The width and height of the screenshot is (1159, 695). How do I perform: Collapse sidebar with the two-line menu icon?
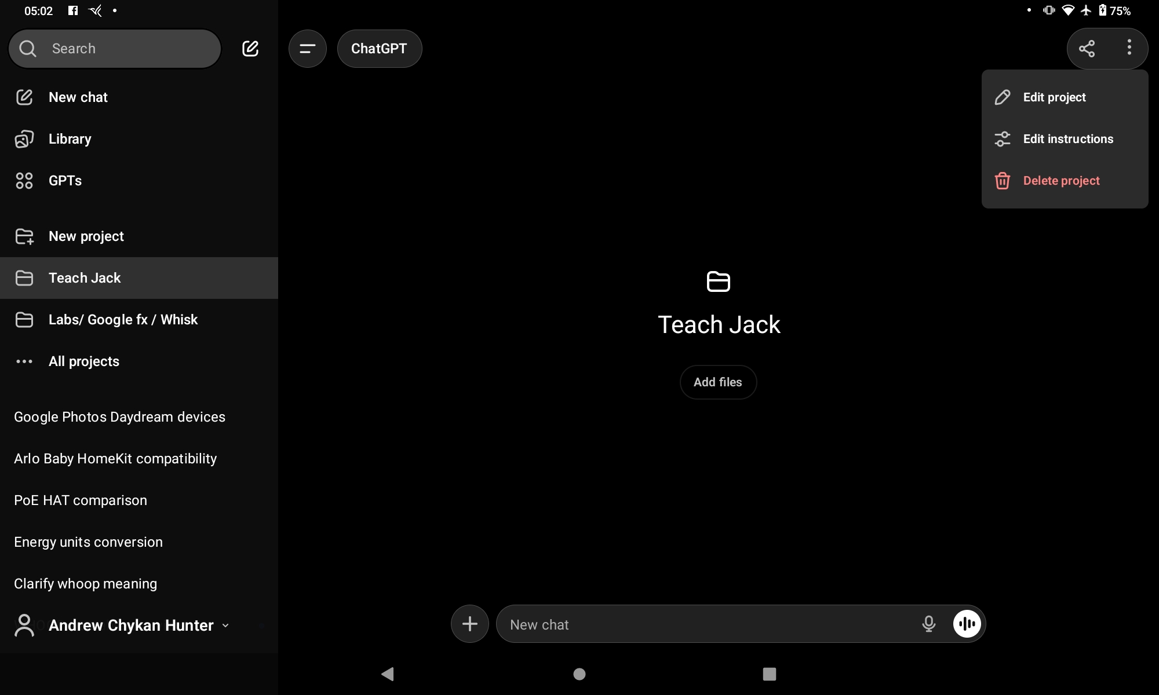(x=307, y=49)
